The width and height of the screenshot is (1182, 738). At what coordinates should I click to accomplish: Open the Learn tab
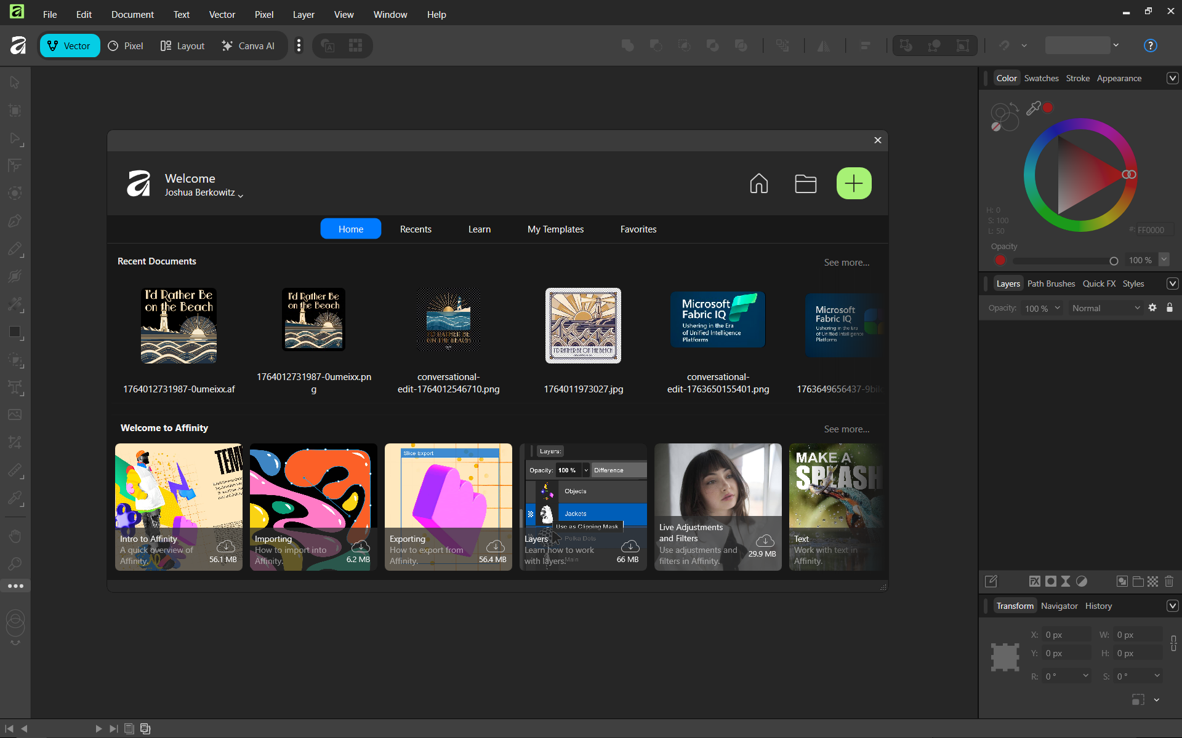click(479, 229)
